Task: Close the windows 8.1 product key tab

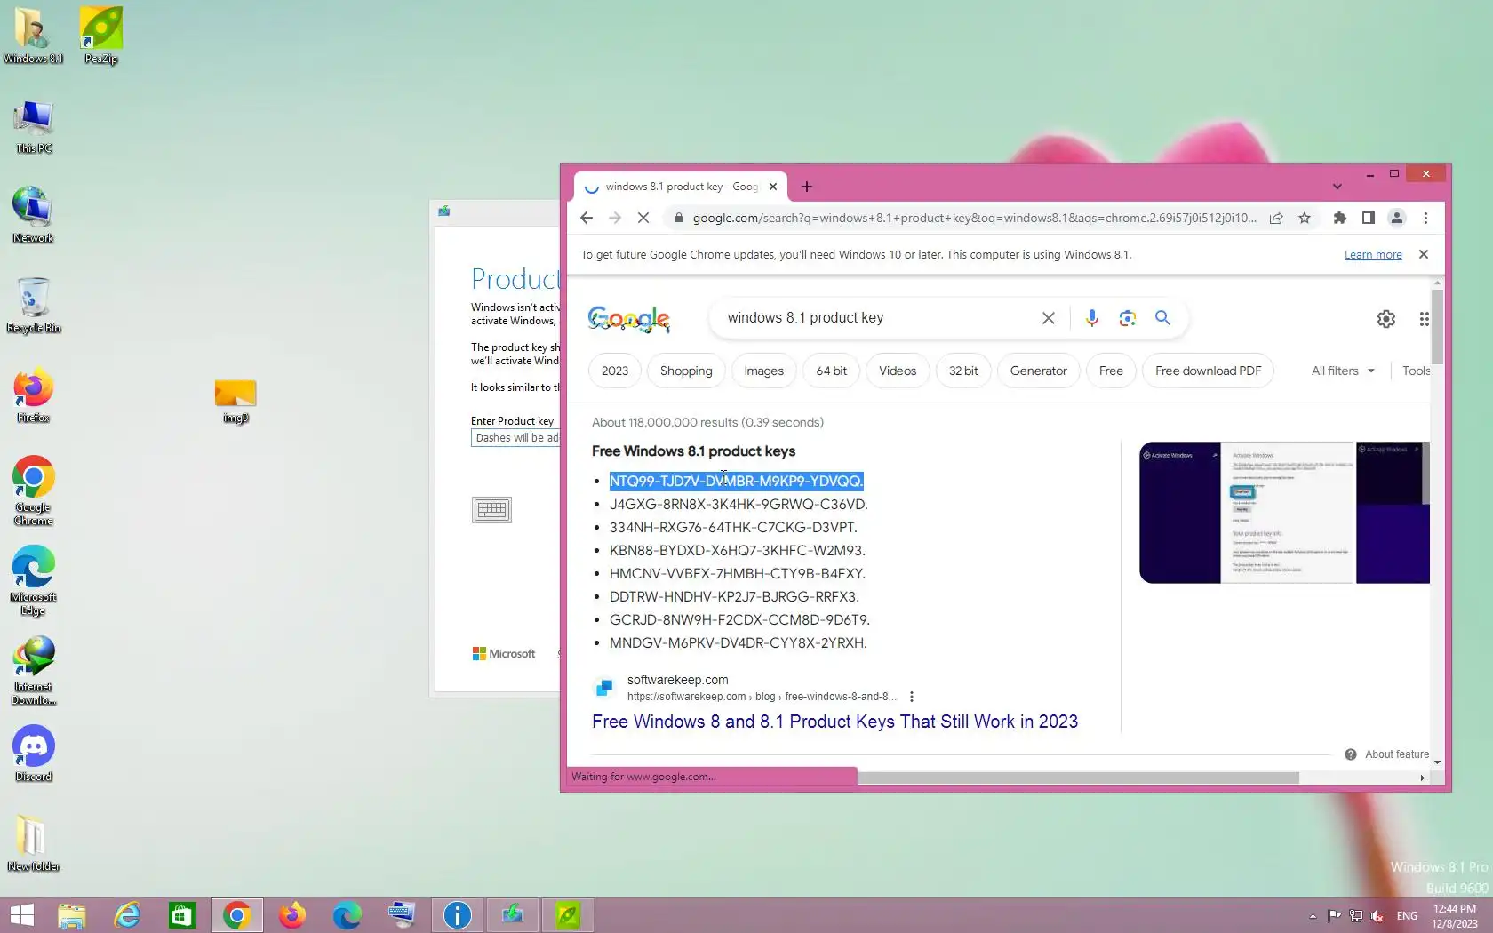Action: [x=773, y=187]
